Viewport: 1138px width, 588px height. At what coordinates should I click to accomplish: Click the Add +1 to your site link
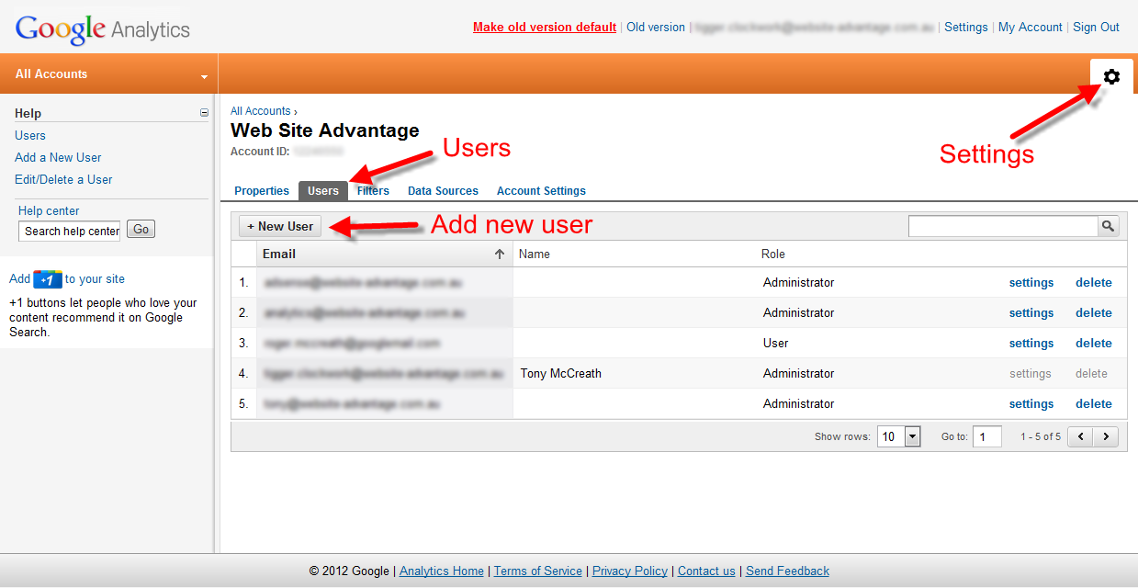click(67, 279)
